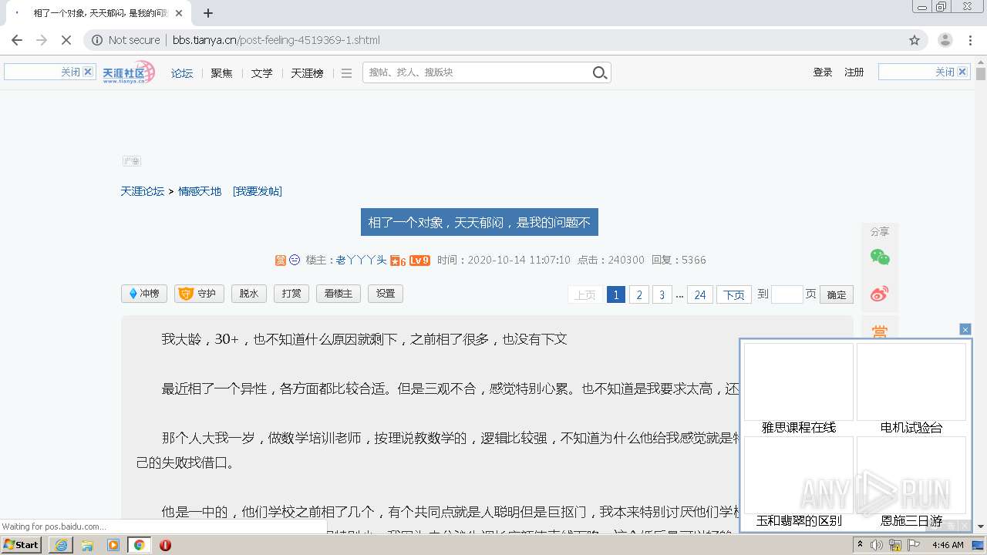Open the 天涯榜 nav item
This screenshot has height=555, width=987.
click(307, 73)
